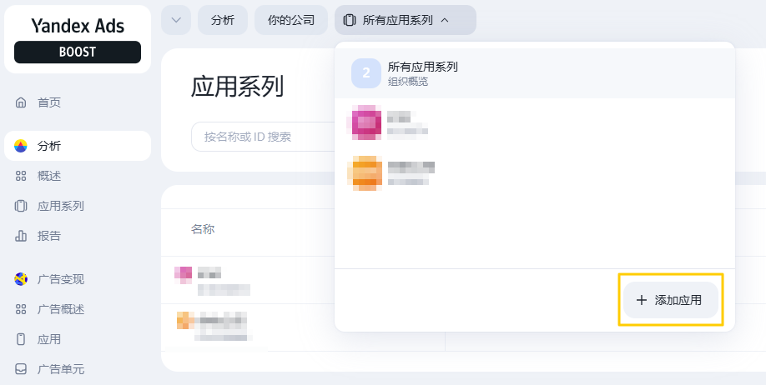This screenshot has width=766, height=385.
Task: Click the 名称 column header
Action: (203, 229)
